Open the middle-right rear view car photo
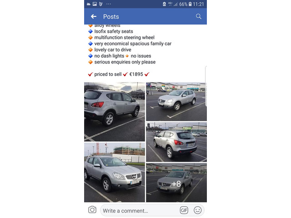Viewport: 291px width, 218px height. pos(176,142)
